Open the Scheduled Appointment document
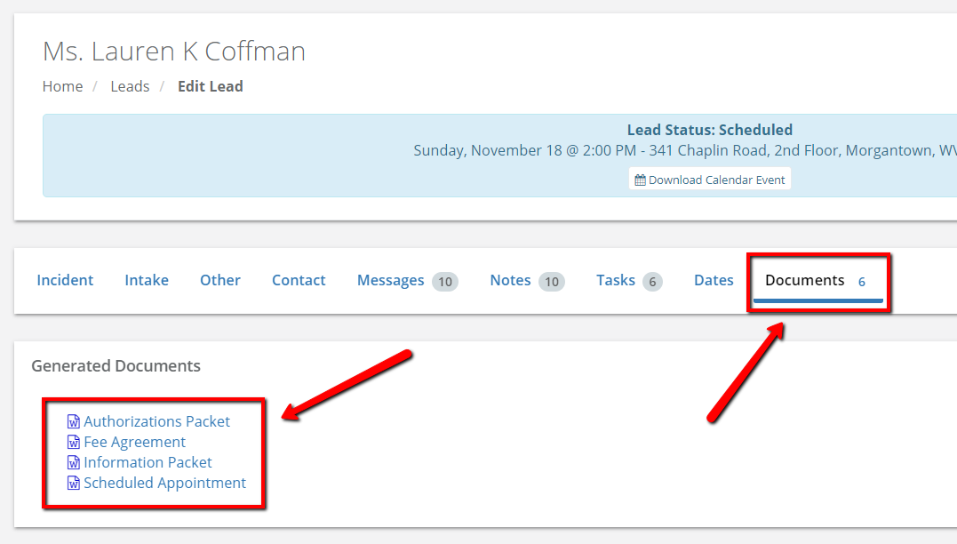The image size is (957, 544). tap(164, 483)
